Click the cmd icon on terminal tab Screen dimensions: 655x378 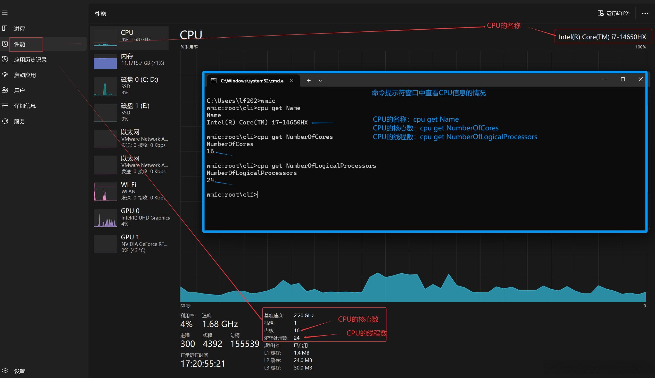click(213, 80)
